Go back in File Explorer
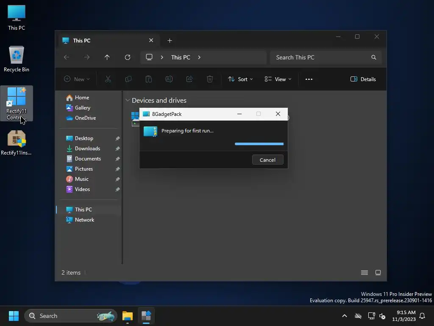Viewport: 434px width, 326px height. (67, 57)
